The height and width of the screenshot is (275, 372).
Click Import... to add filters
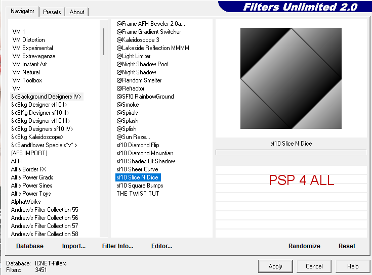pyautogui.click(x=74, y=246)
